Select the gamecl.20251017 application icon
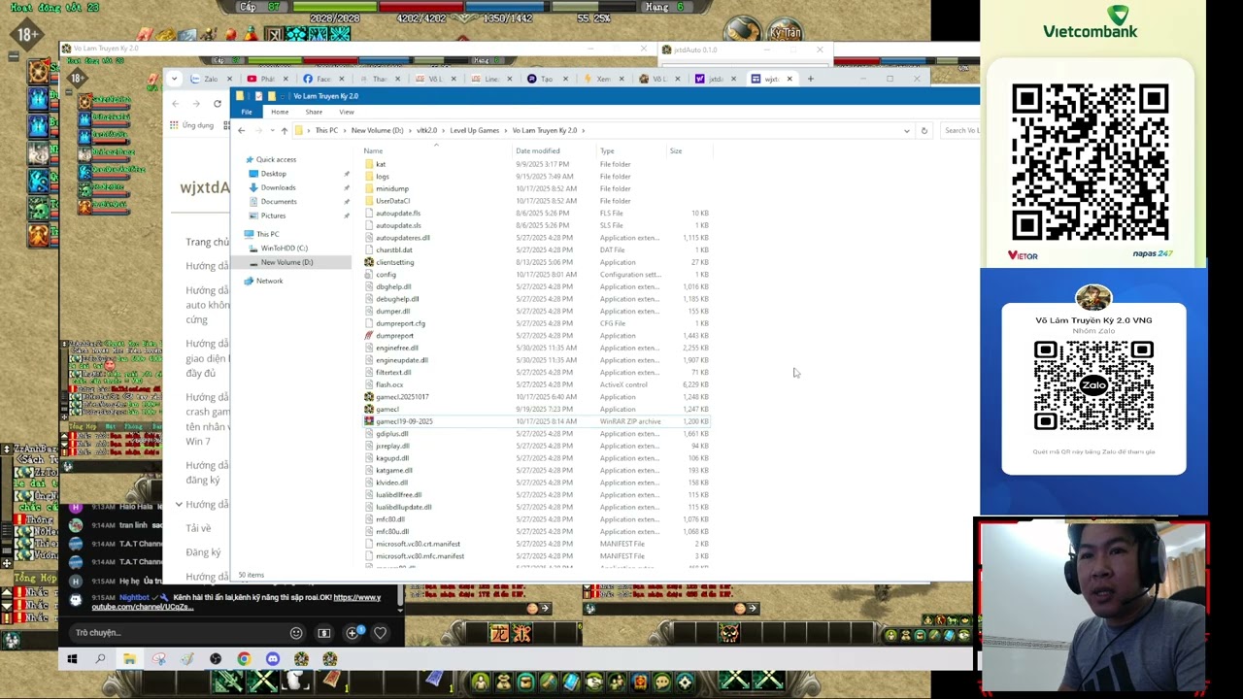The height and width of the screenshot is (699, 1243). 369,397
